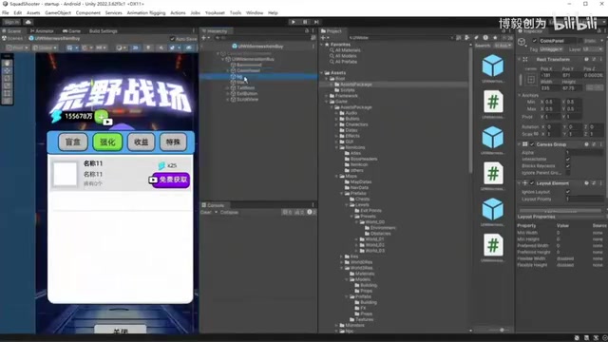
Task: Click the first C# script asset thumbnail
Action: (x=493, y=102)
